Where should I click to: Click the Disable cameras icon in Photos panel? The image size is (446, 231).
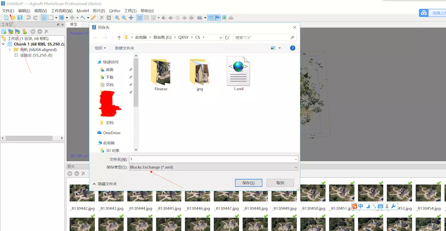coord(77,173)
